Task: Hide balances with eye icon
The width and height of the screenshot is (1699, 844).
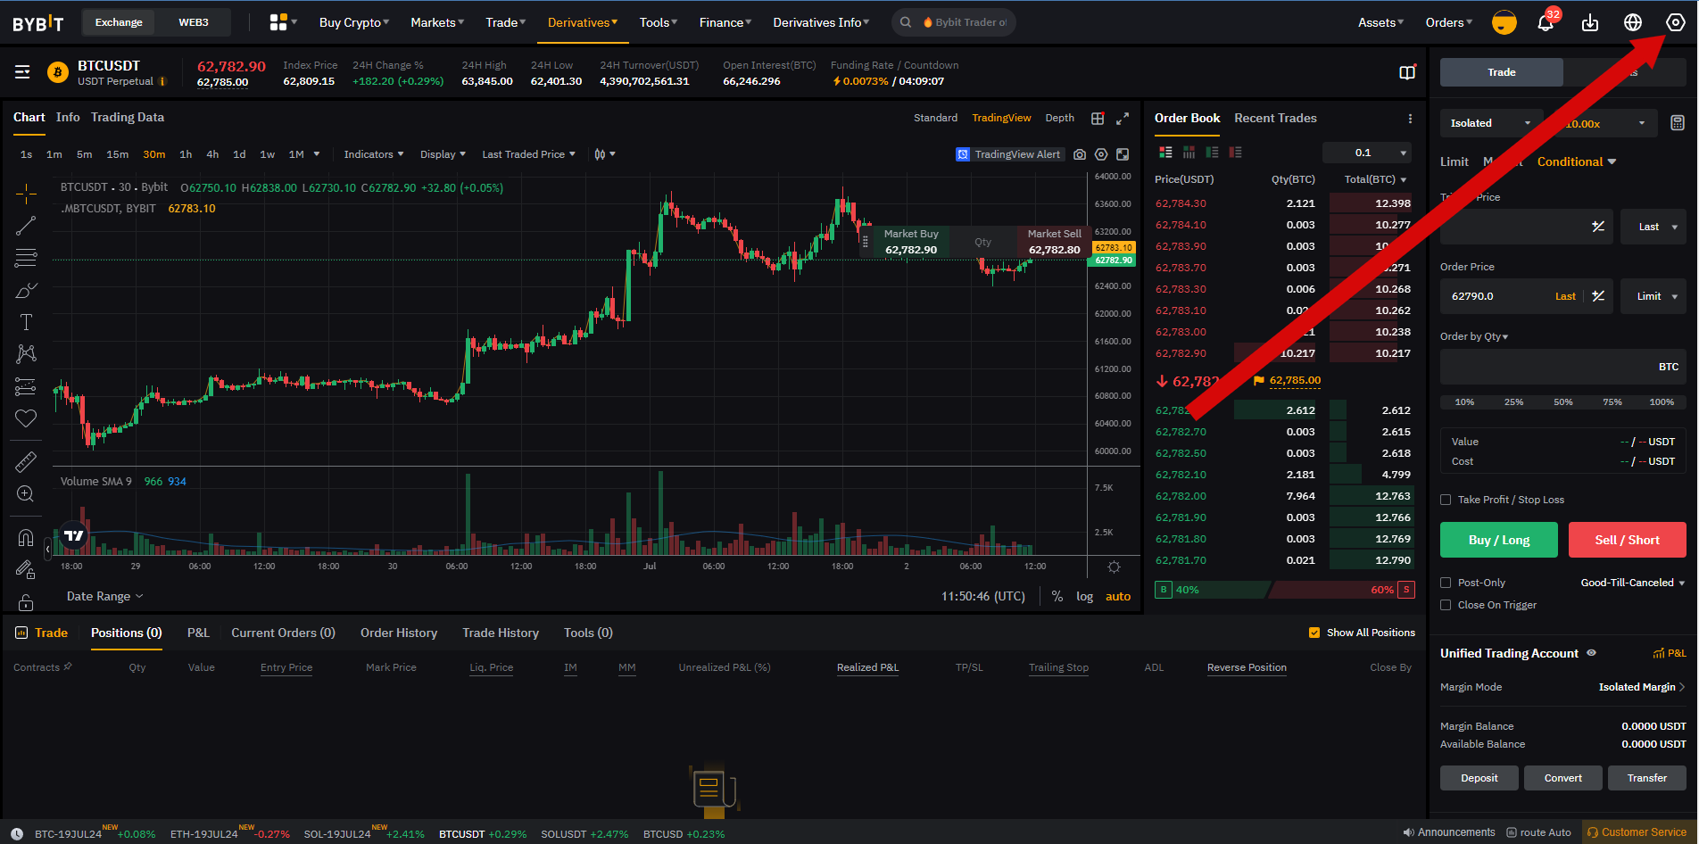Action: tap(1591, 653)
